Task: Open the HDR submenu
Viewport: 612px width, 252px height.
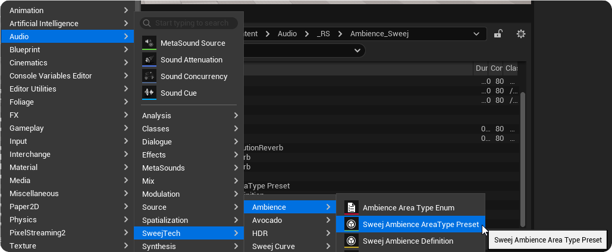Action: point(290,233)
